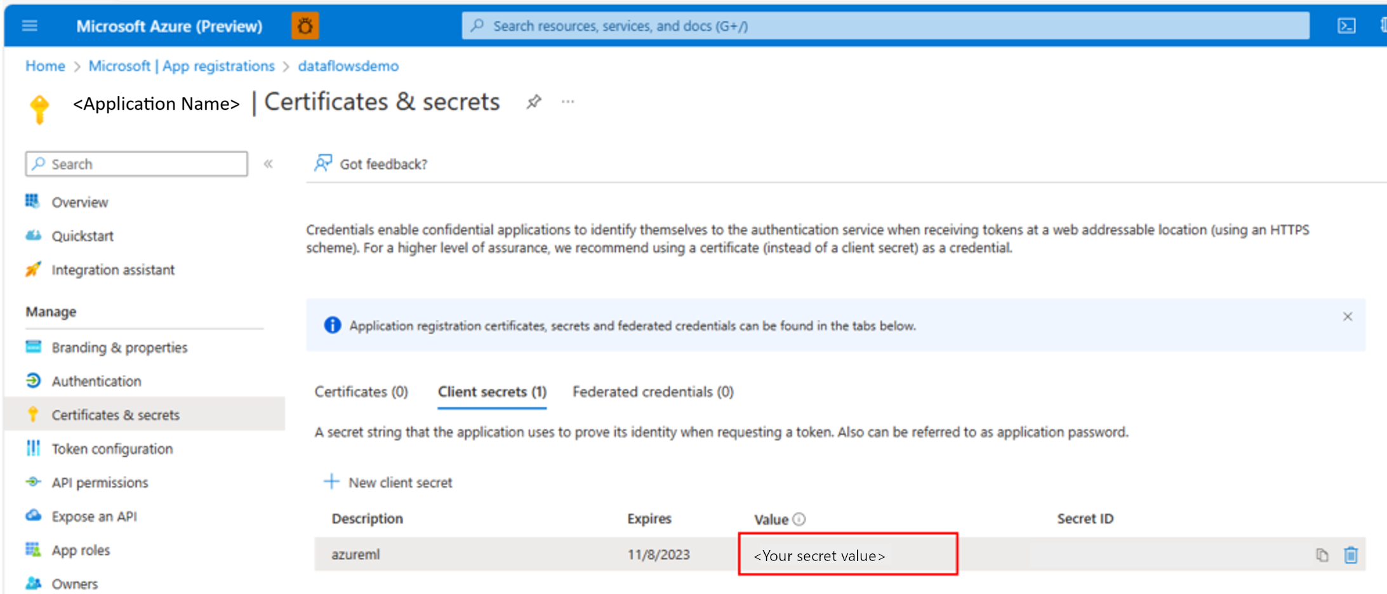Screen dimensions: 1387x594
Task: Open the portal hamburger menu
Action: (30, 26)
